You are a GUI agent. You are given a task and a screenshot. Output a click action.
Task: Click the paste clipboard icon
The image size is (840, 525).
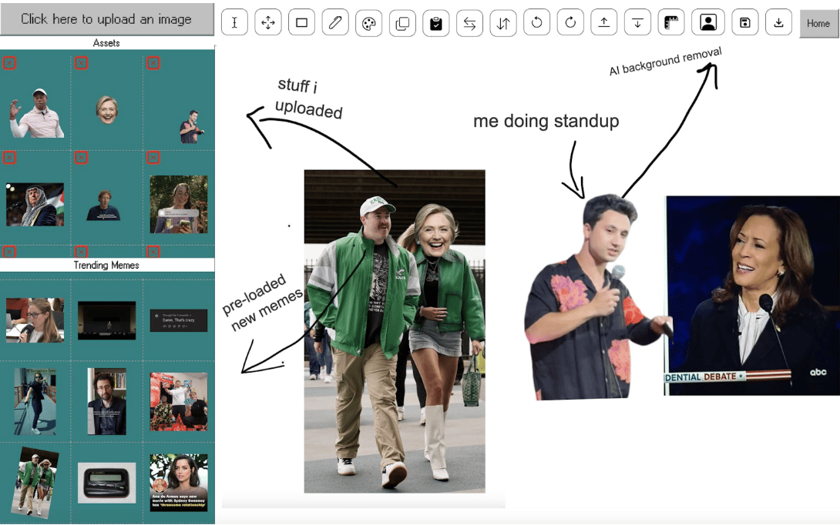point(436,22)
